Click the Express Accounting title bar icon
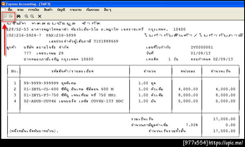The width and height of the screenshot is (245, 147). click(x=3, y=4)
